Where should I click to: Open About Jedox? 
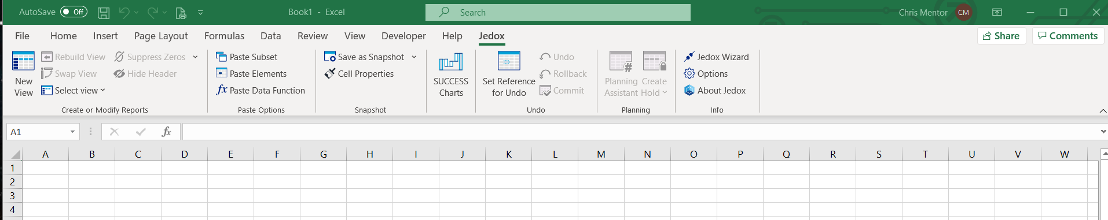(x=715, y=90)
